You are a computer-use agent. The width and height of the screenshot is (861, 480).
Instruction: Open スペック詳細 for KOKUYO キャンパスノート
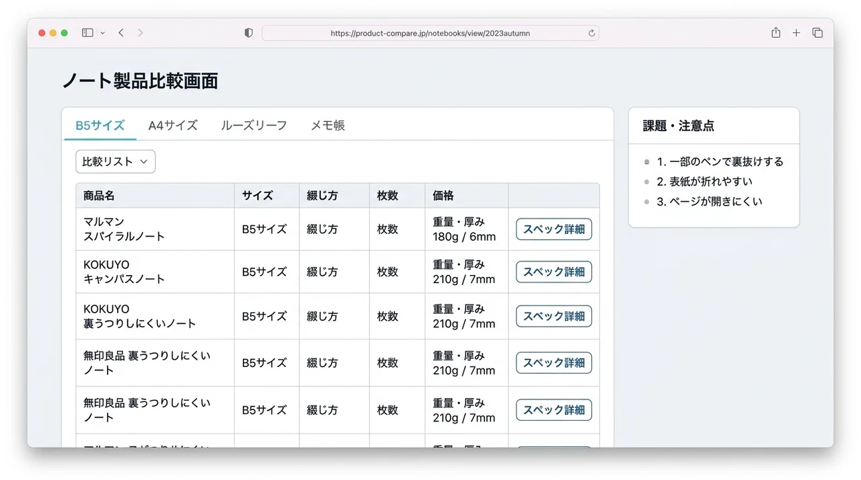554,272
